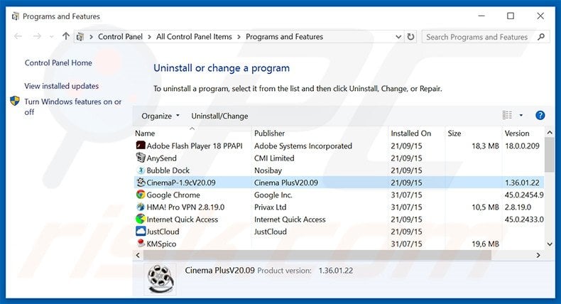The image size is (561, 304).
Task: Expand chevron after Control Panel breadcrumb
Action: coord(149,36)
